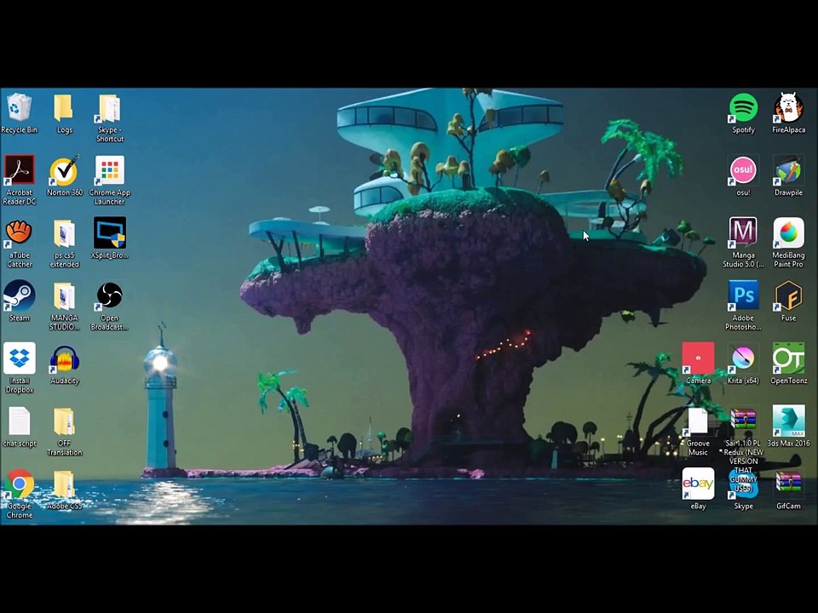Select the Adobe CS5 folder icon
The image size is (818, 613).
[x=64, y=484]
